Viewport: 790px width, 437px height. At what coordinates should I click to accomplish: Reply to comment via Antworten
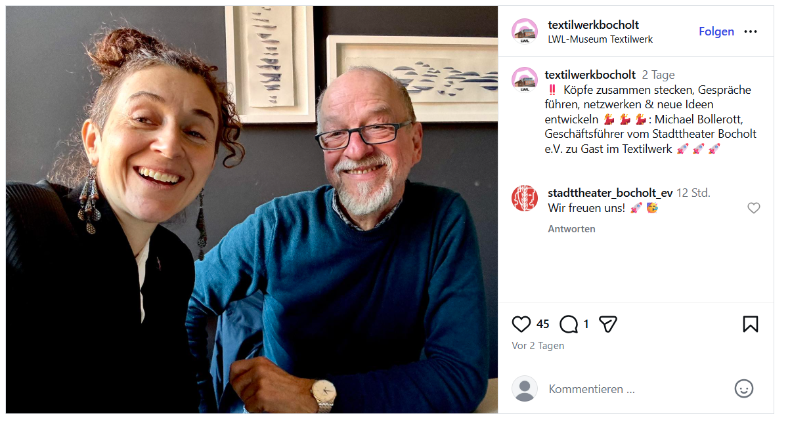[572, 229]
